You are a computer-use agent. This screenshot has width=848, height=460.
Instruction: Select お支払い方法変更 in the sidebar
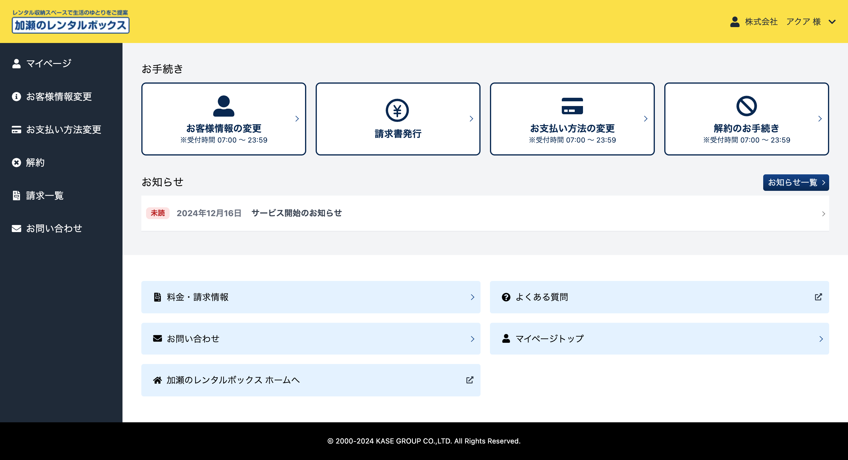click(x=63, y=130)
